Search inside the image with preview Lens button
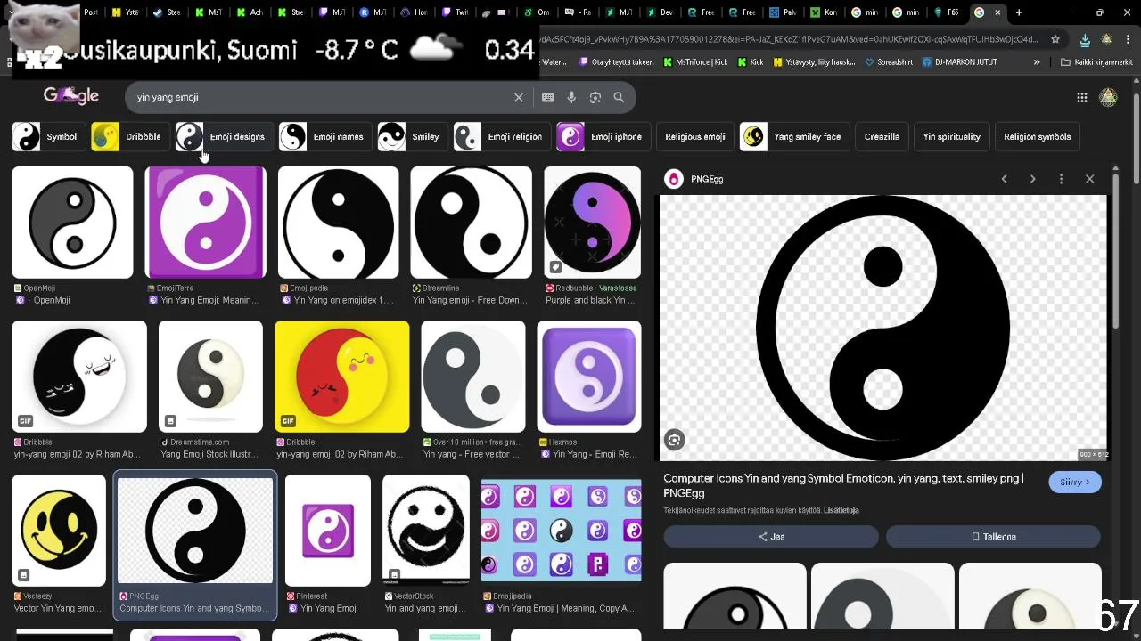Viewport: 1141px width, 641px height. pos(674,440)
